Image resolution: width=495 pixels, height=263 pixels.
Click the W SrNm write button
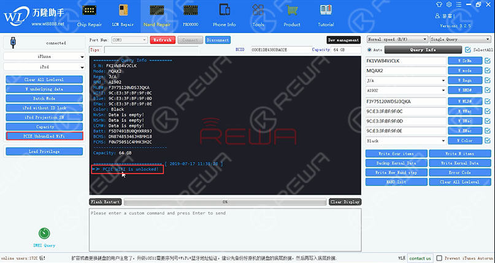[x=465, y=61]
